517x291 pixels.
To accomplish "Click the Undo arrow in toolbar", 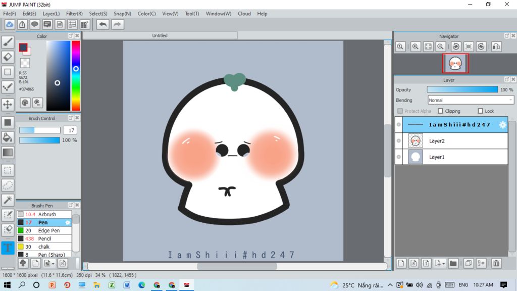I will coord(103,24).
